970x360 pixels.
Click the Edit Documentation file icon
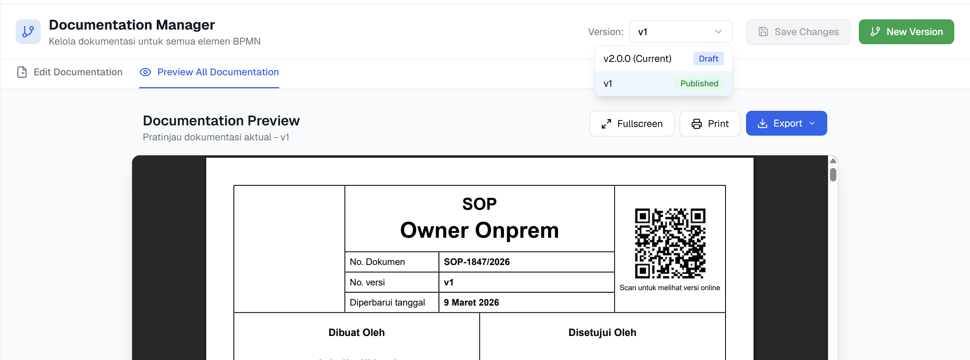pyautogui.click(x=22, y=72)
